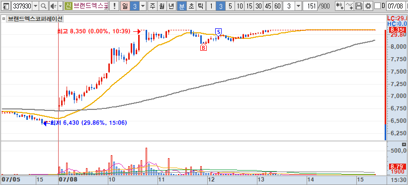The image size is (408, 185).
Task: Click the stock code field showing 337930
Action: [x=22, y=6]
